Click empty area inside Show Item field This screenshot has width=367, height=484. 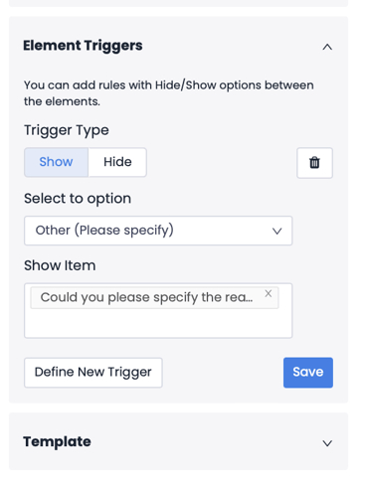pos(158,324)
